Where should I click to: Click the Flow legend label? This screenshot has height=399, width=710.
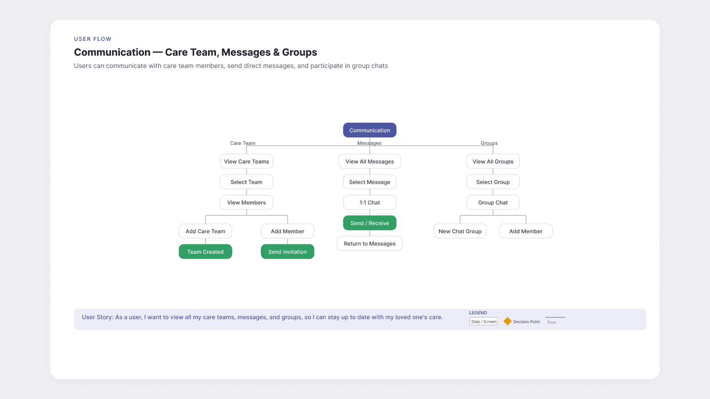pos(552,322)
